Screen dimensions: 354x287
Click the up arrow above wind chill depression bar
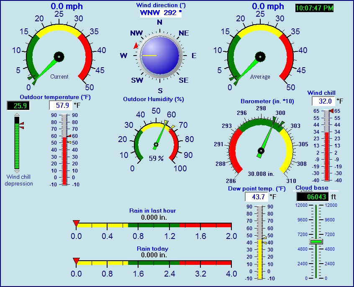click(x=17, y=114)
